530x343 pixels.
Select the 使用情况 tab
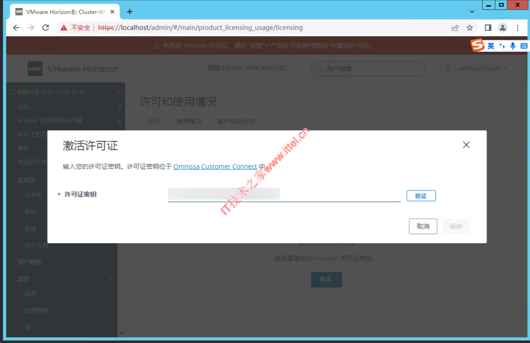point(189,121)
